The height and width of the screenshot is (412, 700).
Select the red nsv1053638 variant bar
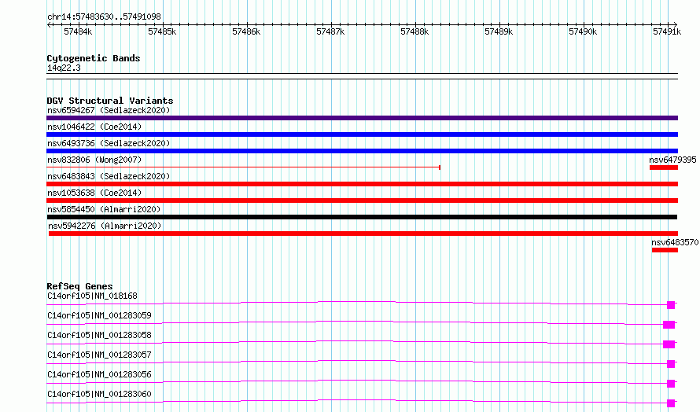click(362, 200)
